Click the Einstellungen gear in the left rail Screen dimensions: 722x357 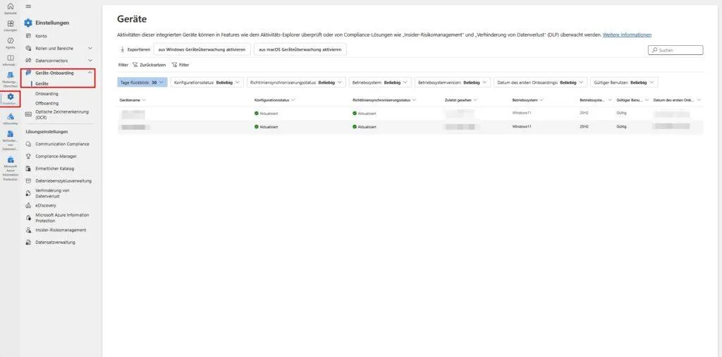[x=10, y=98]
